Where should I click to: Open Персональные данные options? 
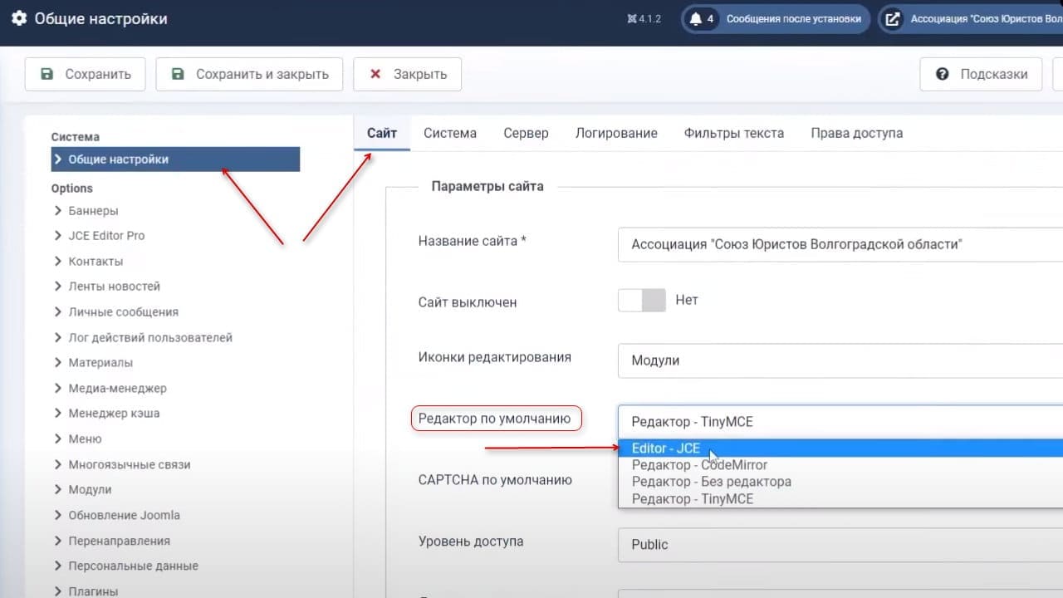(133, 566)
